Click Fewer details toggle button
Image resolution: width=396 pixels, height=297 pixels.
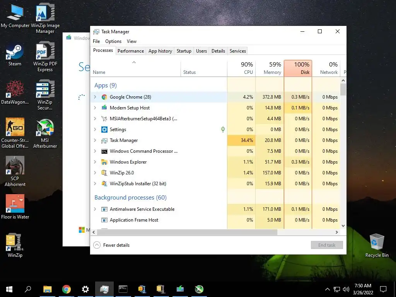[x=111, y=245]
